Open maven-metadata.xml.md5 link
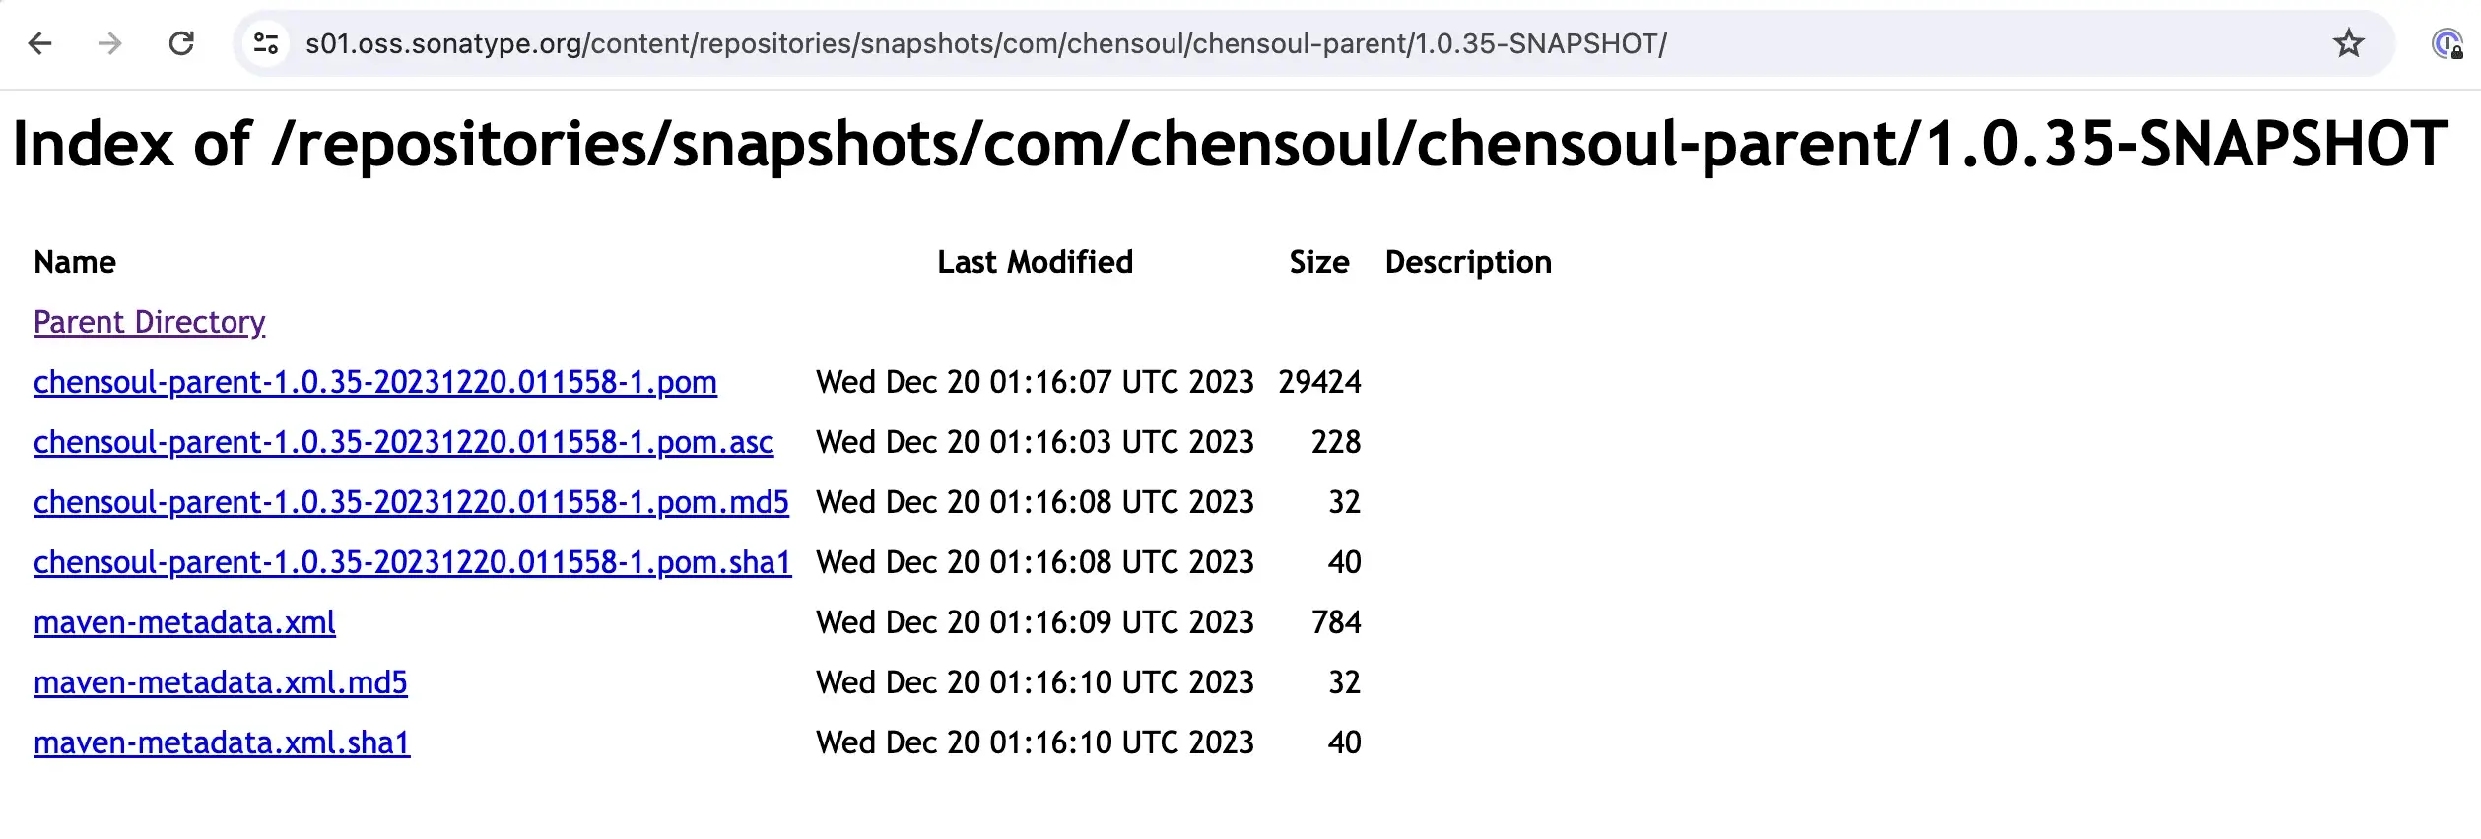The image size is (2481, 839). click(221, 682)
